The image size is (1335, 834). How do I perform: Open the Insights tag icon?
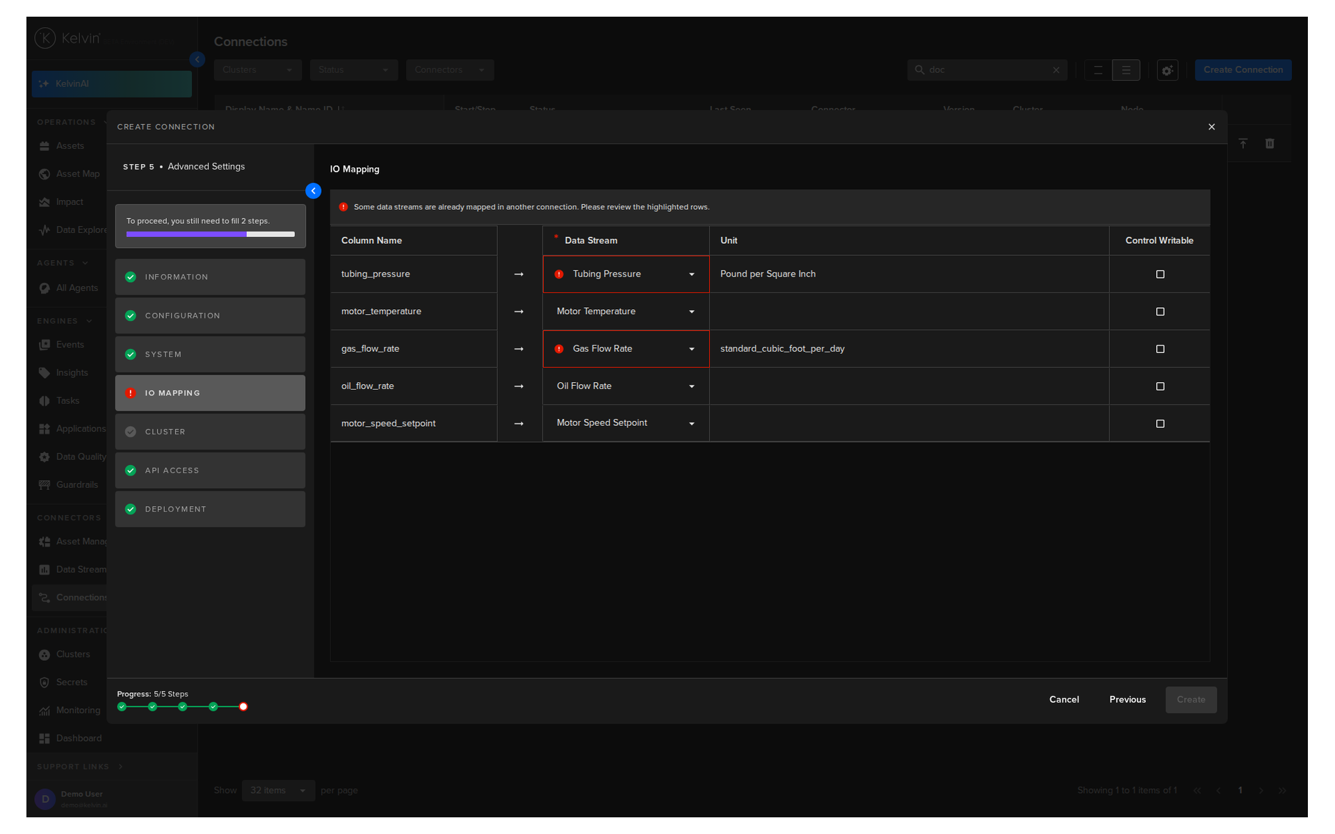(x=44, y=373)
